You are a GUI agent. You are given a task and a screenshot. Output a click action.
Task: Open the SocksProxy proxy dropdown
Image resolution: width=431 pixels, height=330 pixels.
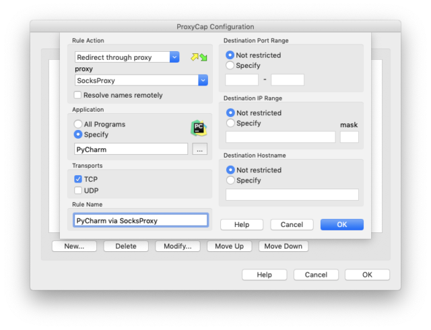(141, 80)
